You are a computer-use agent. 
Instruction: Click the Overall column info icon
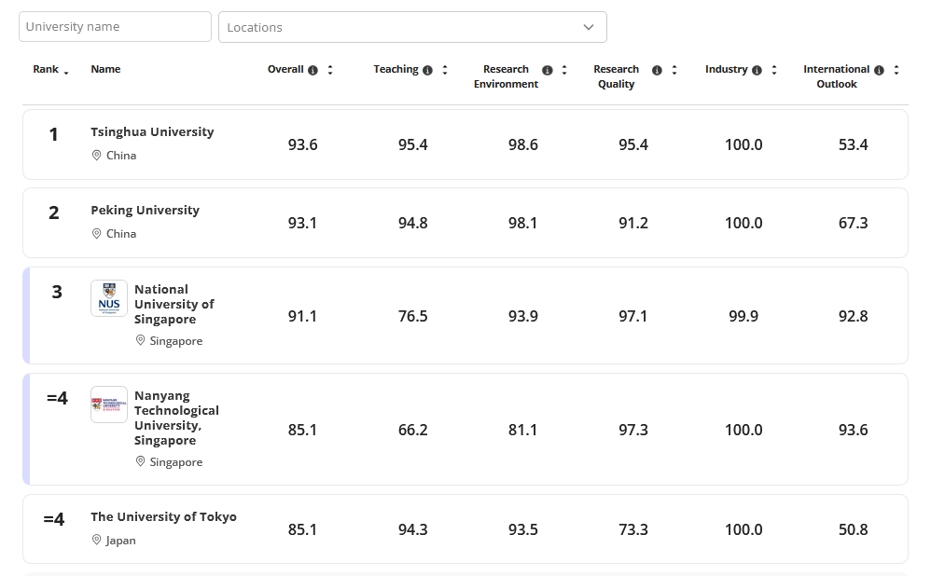[x=313, y=70]
